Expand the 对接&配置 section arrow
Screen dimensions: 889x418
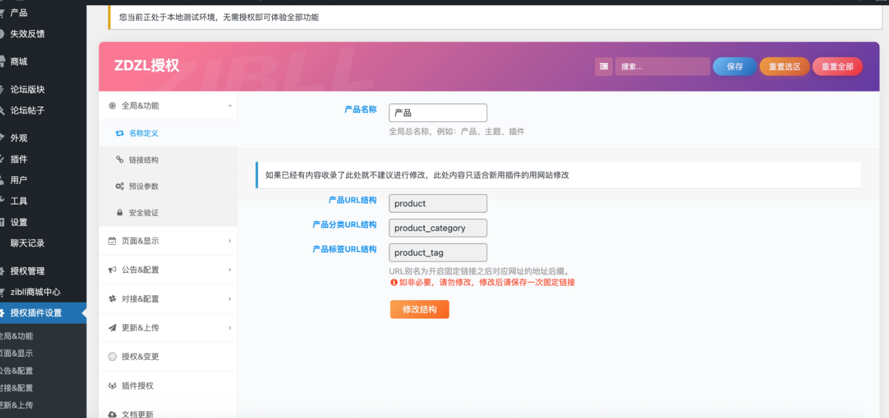(230, 299)
